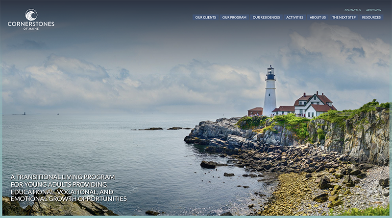
Task: Select the Activities nav item
Action: tap(295, 17)
